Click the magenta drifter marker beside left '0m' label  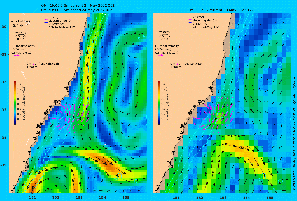[33, 64]
